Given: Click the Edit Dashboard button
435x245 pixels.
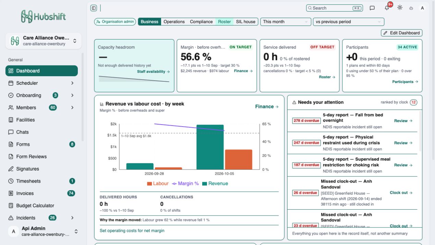Looking at the screenshot, I should 402,33.
